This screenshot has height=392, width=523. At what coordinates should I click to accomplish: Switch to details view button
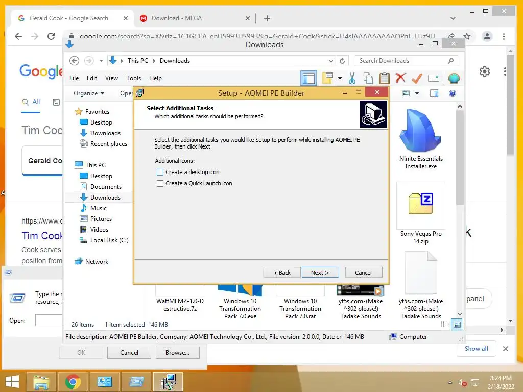click(445, 324)
